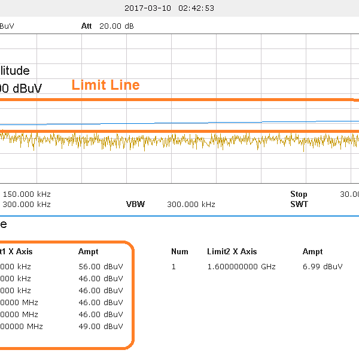The height and width of the screenshot is (359, 359).
Task: Select the VBW value 300.000 kHz
Action: (x=191, y=204)
